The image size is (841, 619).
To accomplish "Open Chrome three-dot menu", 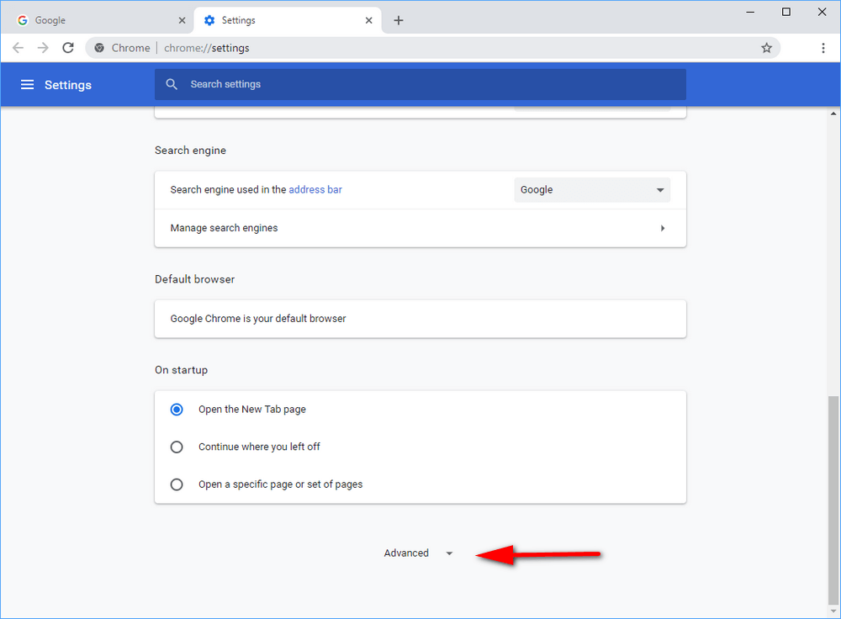I will click(823, 48).
